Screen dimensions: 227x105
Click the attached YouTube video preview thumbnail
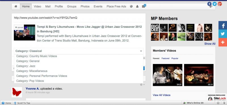point(24,33)
